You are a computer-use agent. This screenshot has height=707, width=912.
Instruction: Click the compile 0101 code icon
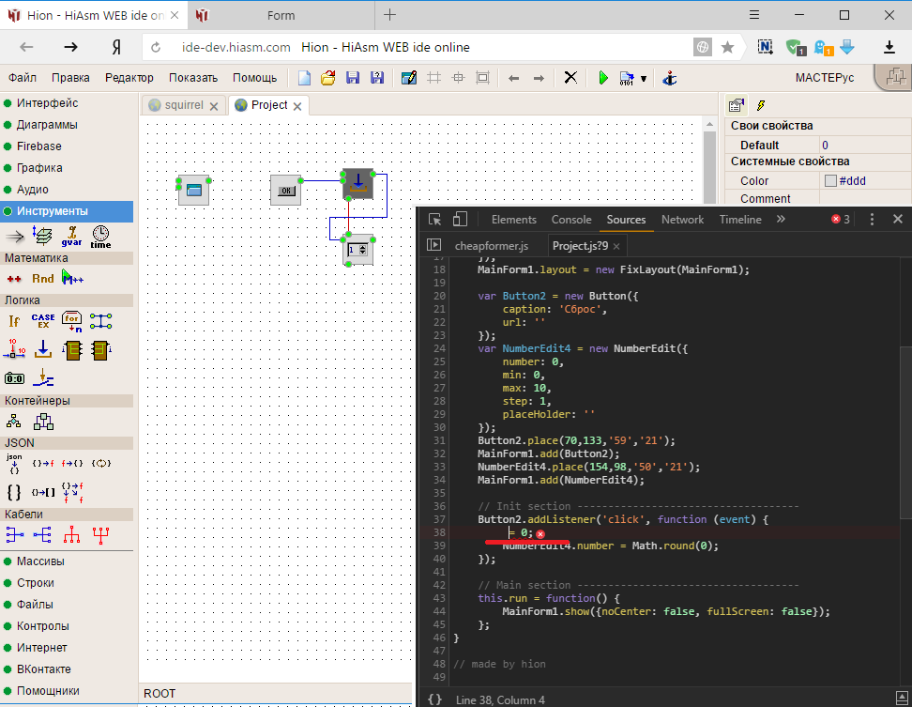click(627, 78)
